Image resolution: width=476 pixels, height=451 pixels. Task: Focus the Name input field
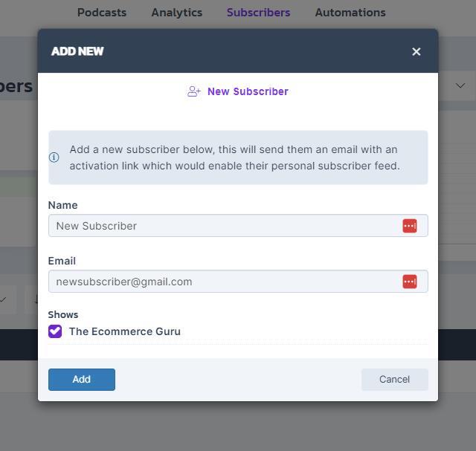[238, 226]
